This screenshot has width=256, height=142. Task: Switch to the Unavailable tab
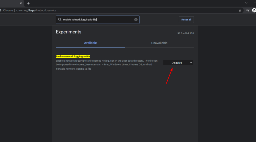159,43
